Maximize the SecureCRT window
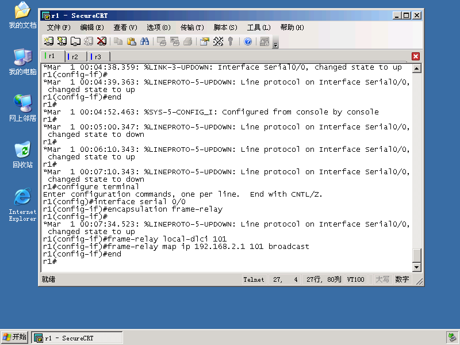Image resolution: width=460 pixels, height=345 pixels. pyautogui.click(x=407, y=16)
